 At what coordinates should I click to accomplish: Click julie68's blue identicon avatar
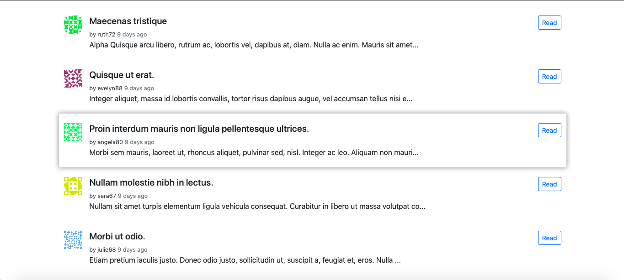[73, 240]
